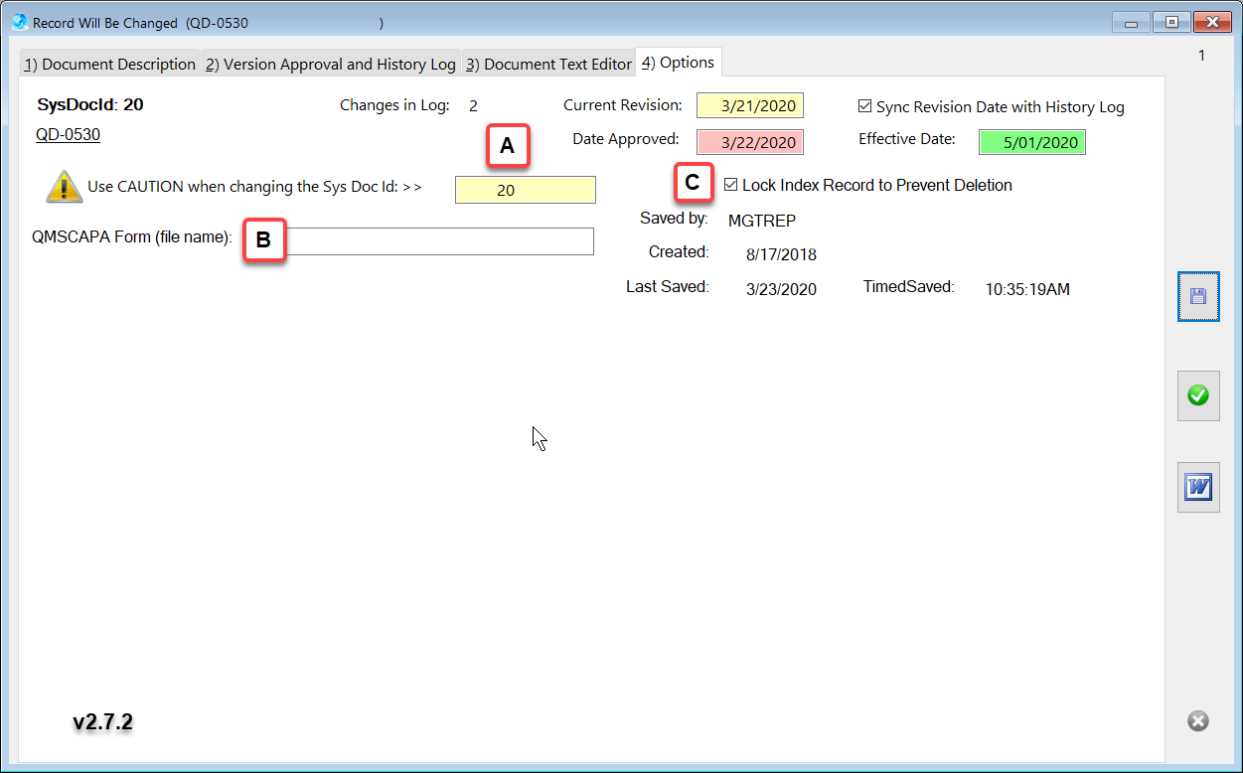Select the Options tab

point(679,63)
